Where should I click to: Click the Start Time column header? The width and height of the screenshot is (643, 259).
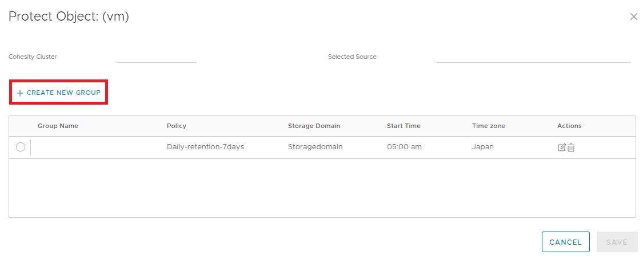(x=404, y=126)
